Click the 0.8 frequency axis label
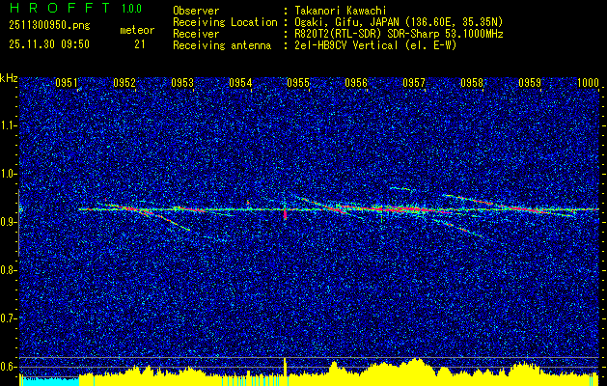This screenshot has width=607, height=386. 9,270
